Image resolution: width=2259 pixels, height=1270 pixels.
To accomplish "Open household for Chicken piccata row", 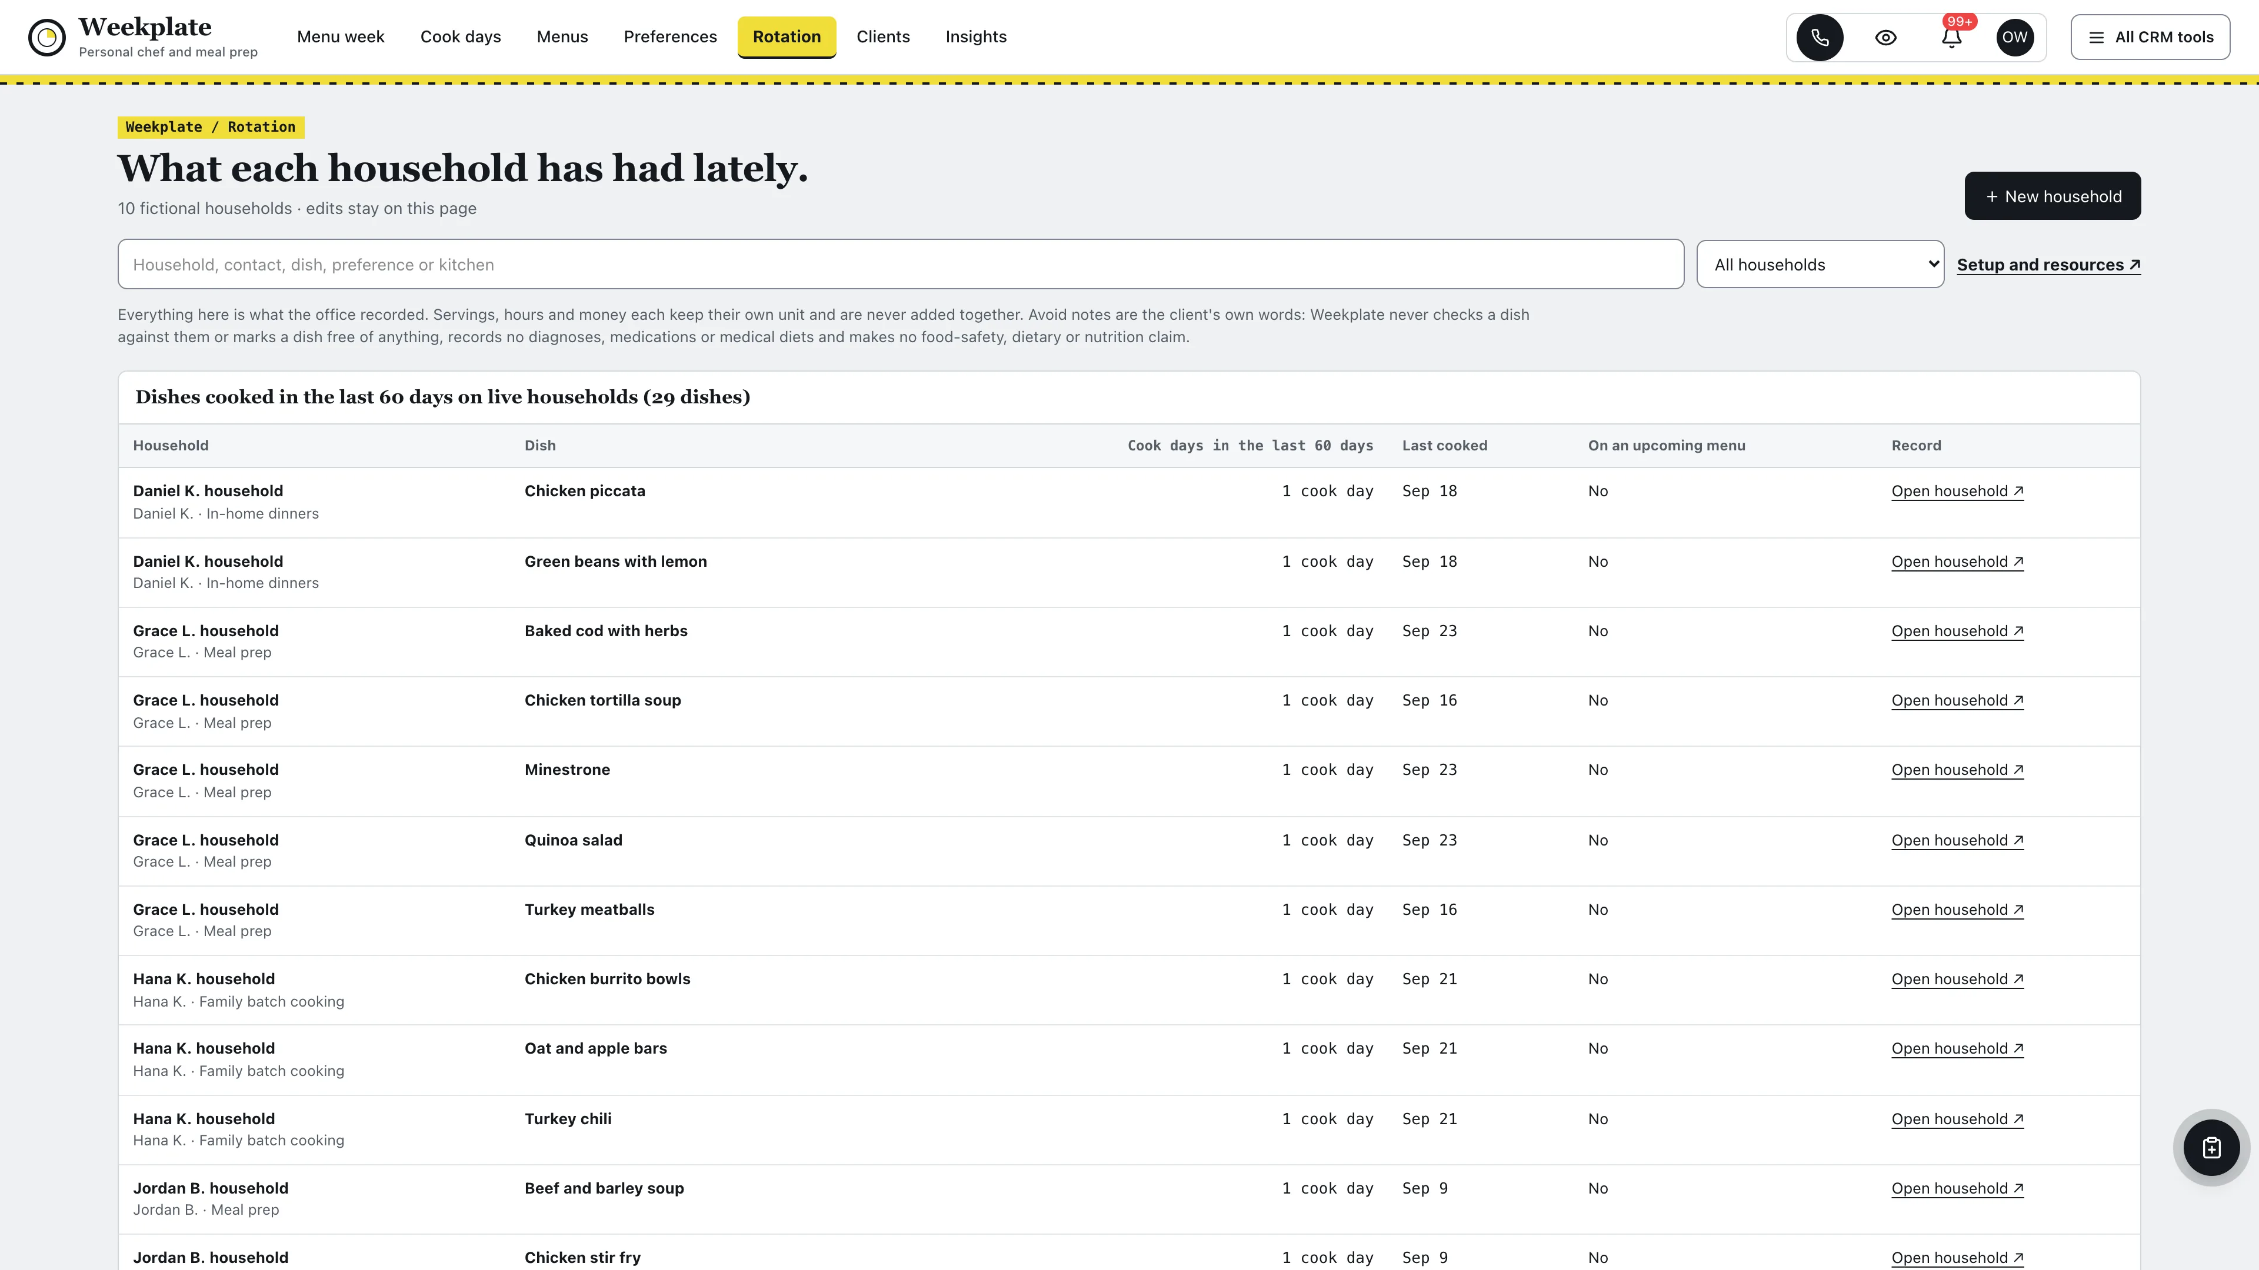I will click(1957, 492).
